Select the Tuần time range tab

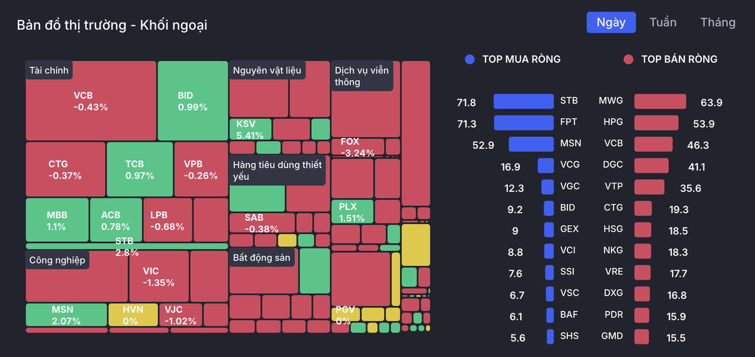(x=662, y=22)
